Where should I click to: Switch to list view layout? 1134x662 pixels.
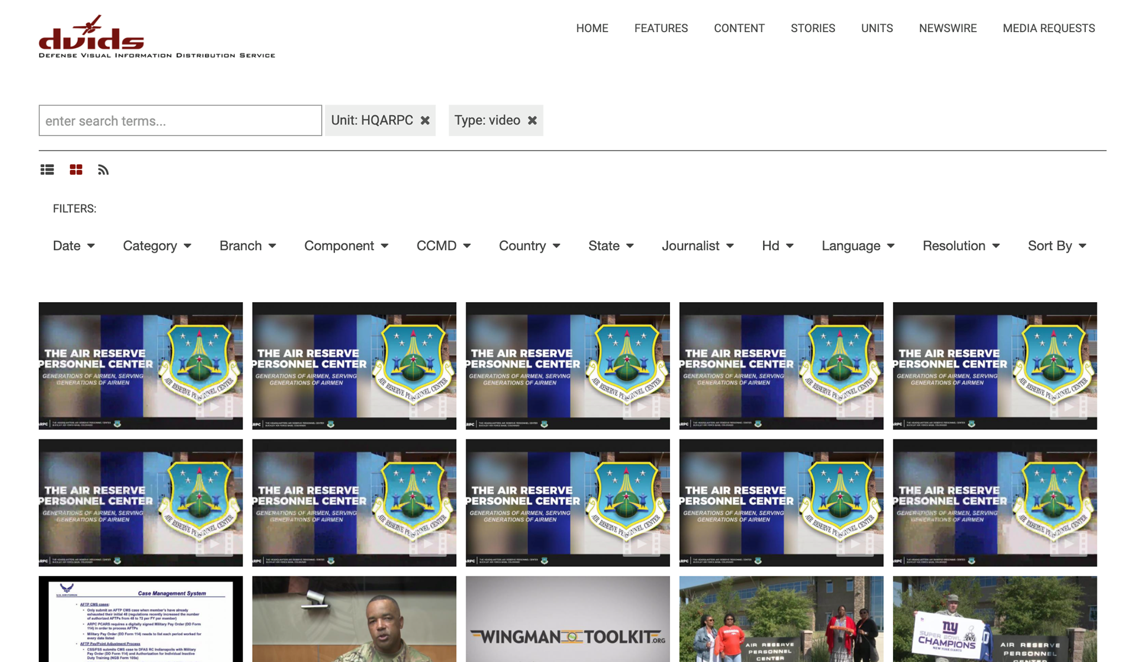pyautogui.click(x=47, y=170)
